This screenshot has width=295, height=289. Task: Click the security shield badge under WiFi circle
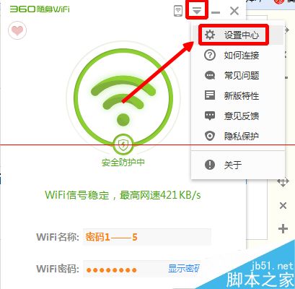(123, 145)
